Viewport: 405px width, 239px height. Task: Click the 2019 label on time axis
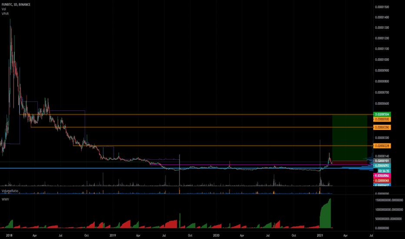(x=113, y=236)
